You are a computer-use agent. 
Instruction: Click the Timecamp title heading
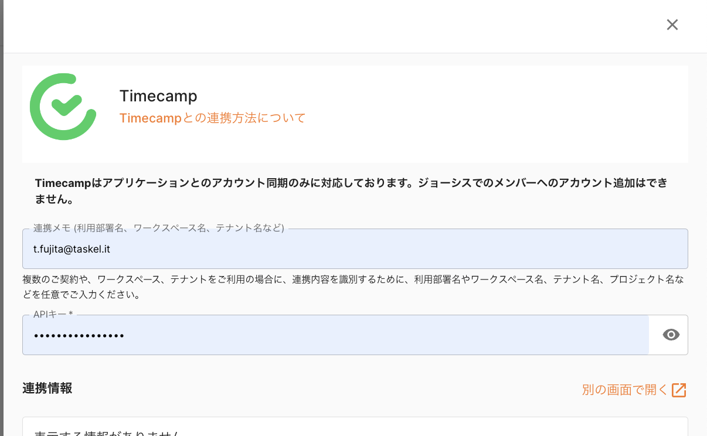[158, 96]
